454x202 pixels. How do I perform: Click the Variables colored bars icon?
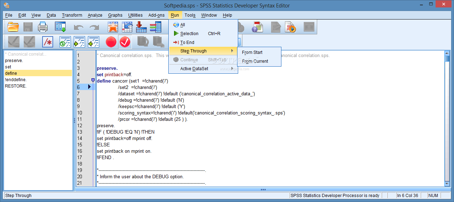point(155,27)
